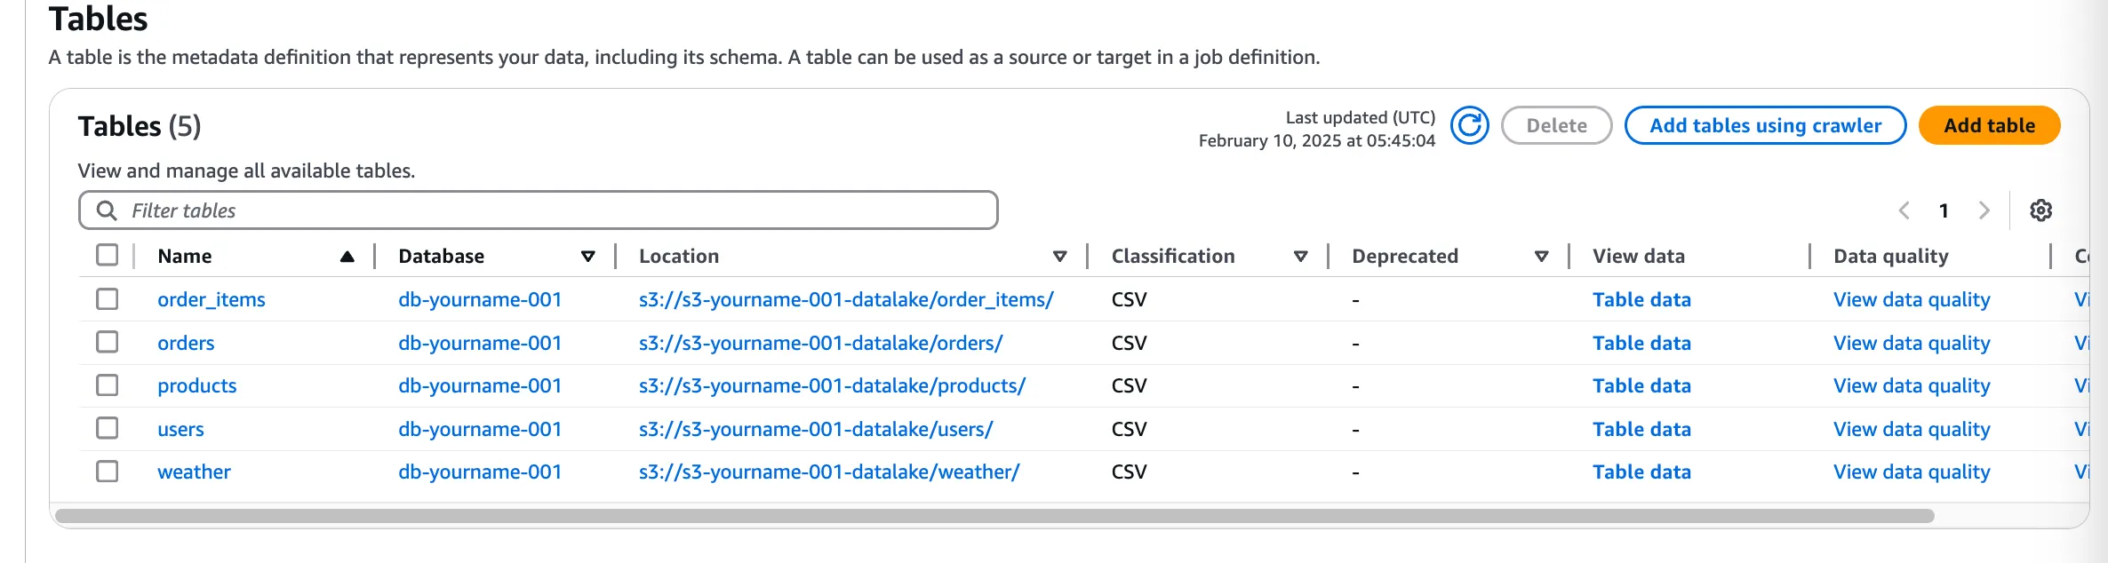Go to next page of tables
The image size is (2108, 563).
[1984, 210]
